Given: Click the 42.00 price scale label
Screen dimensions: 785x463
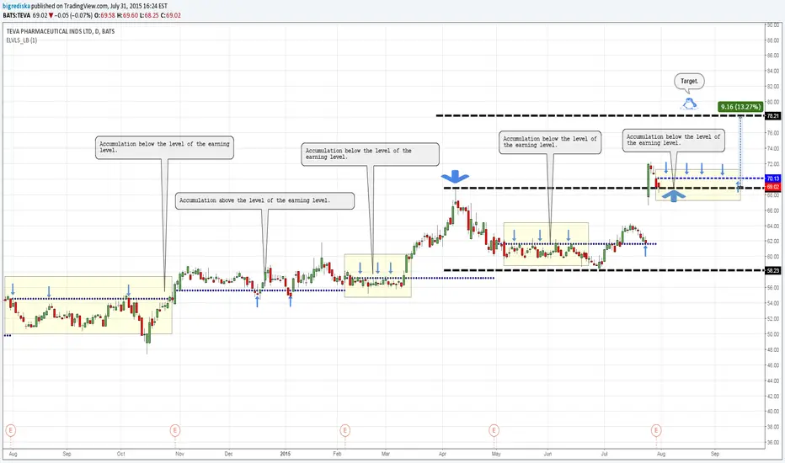Looking at the screenshot, I should coord(772,396).
